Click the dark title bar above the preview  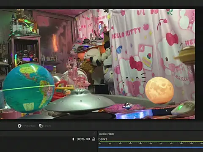coord(101,3)
